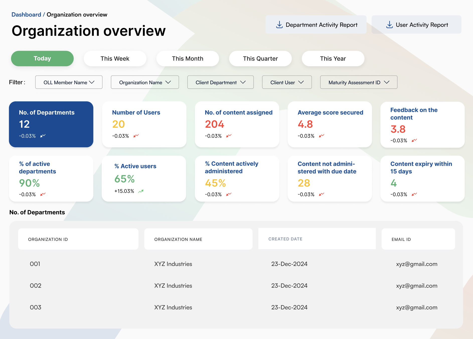
Task: Open xyz@gmail.com email link in row 001
Action: 417,264
